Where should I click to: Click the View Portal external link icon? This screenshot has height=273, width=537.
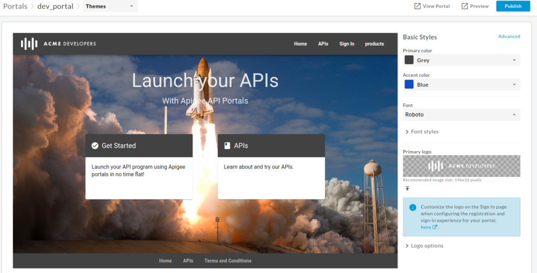click(x=417, y=6)
